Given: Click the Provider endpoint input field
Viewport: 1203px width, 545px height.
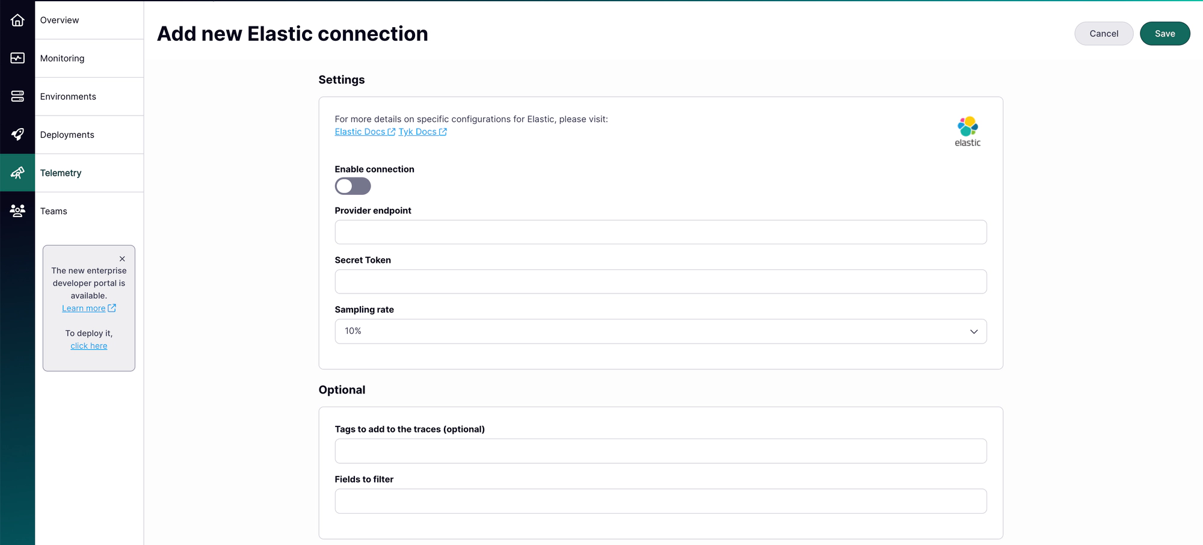Looking at the screenshot, I should pos(660,232).
